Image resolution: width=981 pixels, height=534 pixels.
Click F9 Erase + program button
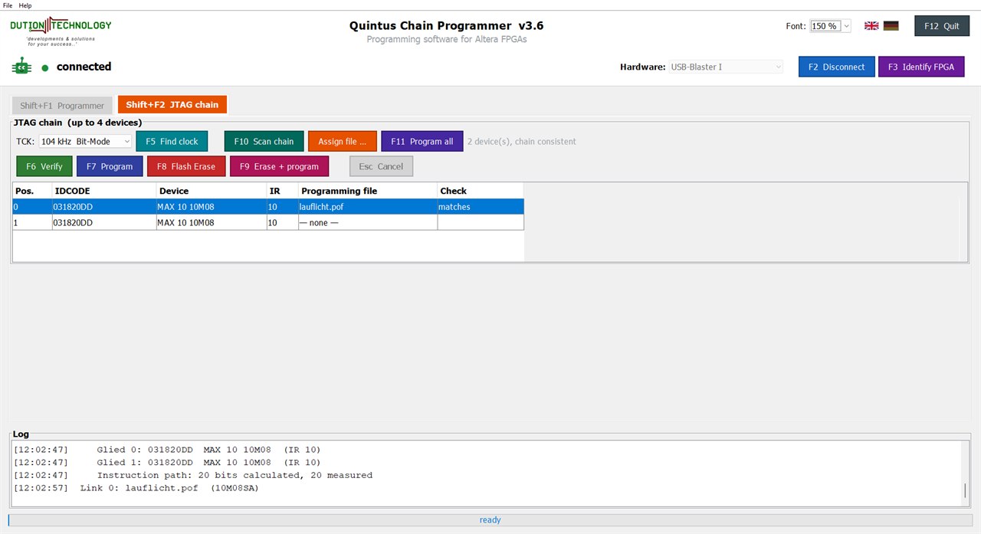coord(279,166)
